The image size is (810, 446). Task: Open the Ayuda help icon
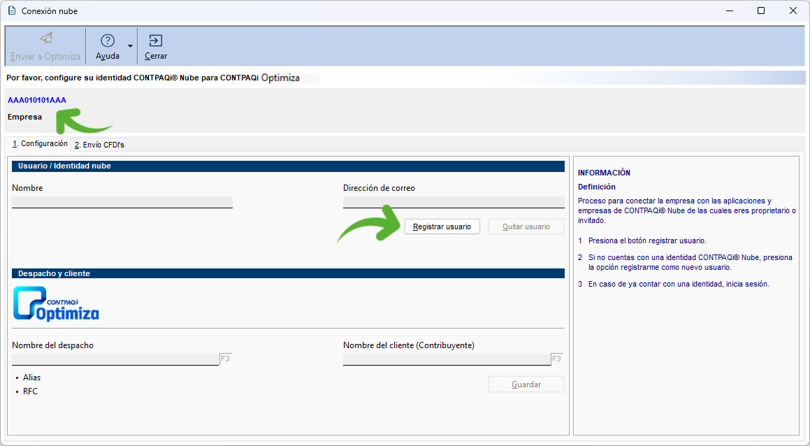click(x=108, y=41)
